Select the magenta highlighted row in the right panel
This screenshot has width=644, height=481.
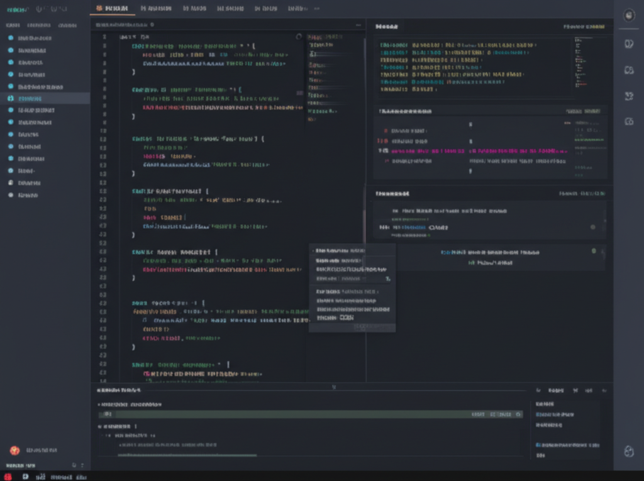point(472,151)
